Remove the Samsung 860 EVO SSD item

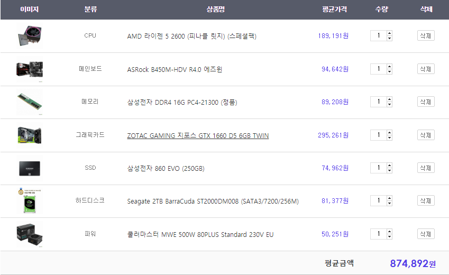click(426, 168)
